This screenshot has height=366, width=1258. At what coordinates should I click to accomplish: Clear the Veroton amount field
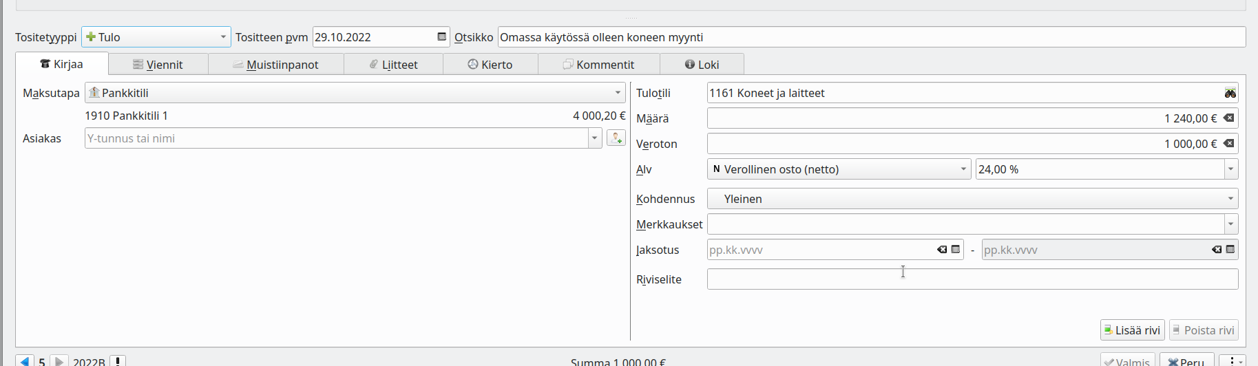[1228, 144]
